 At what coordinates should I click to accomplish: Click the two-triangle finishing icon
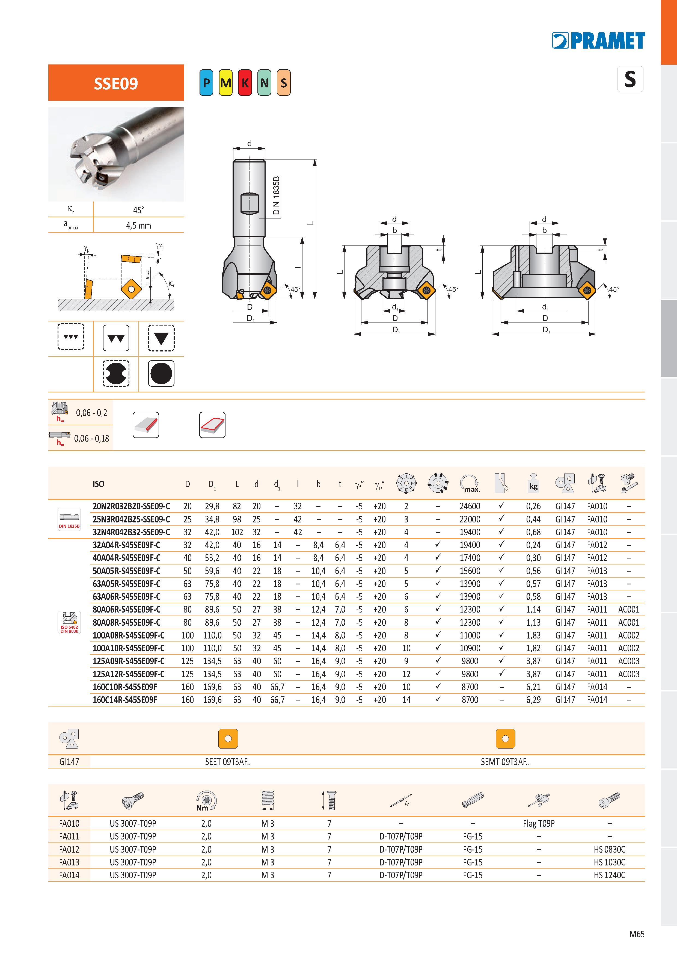(x=116, y=338)
